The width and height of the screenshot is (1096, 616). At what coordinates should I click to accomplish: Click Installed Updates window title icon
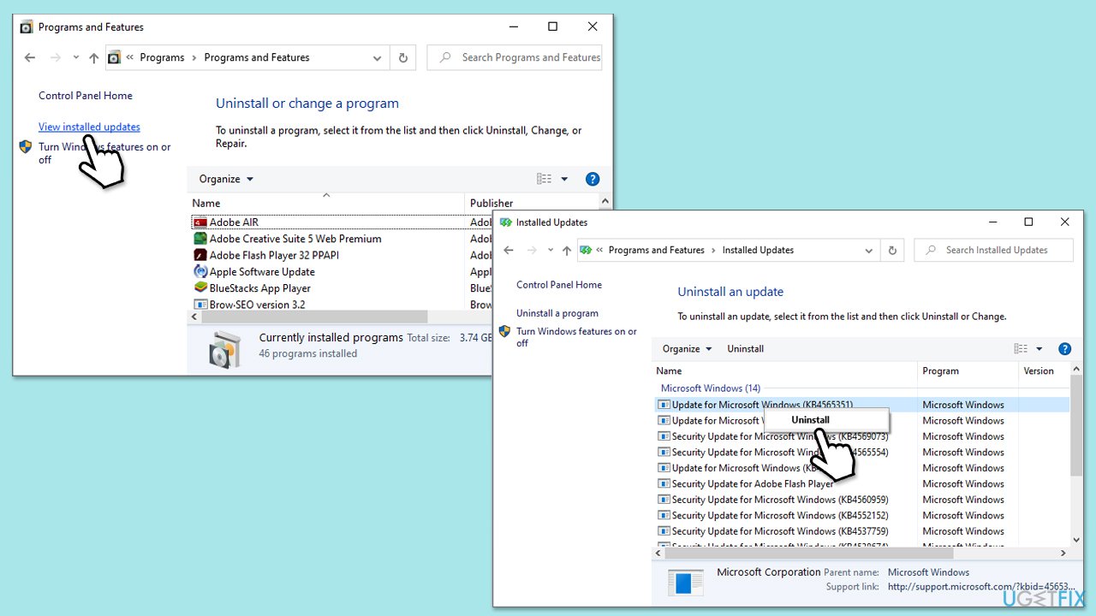click(506, 222)
